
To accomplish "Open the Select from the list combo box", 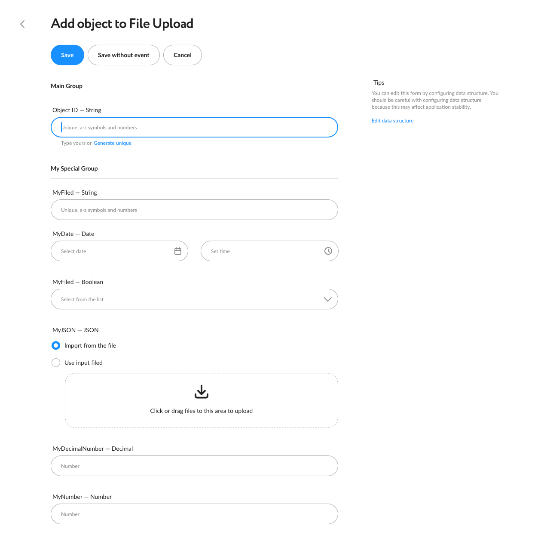I will click(194, 299).
